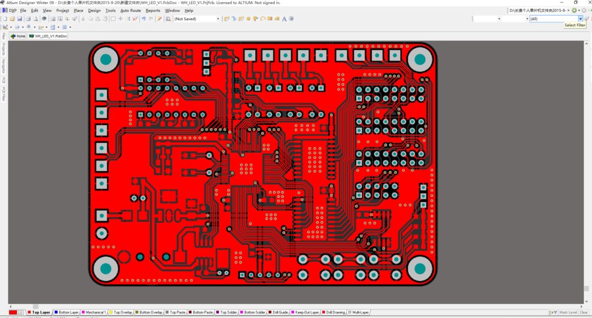Image resolution: width=592 pixels, height=318 pixels.
Task: Open the Design menu
Action: coord(94,11)
